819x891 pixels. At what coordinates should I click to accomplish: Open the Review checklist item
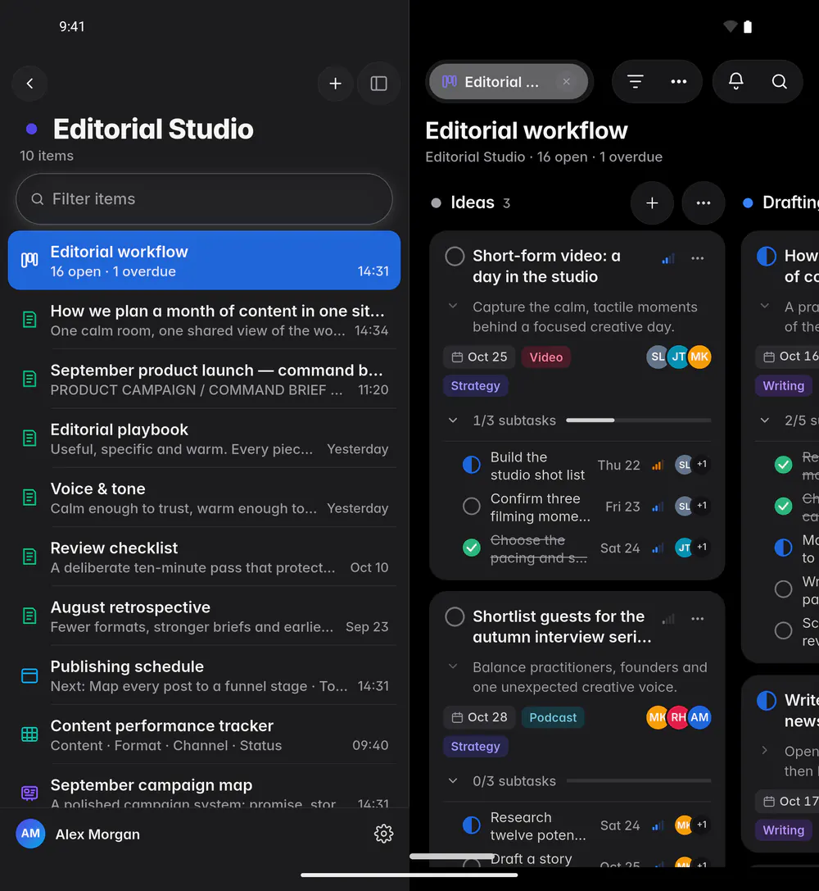(204, 557)
